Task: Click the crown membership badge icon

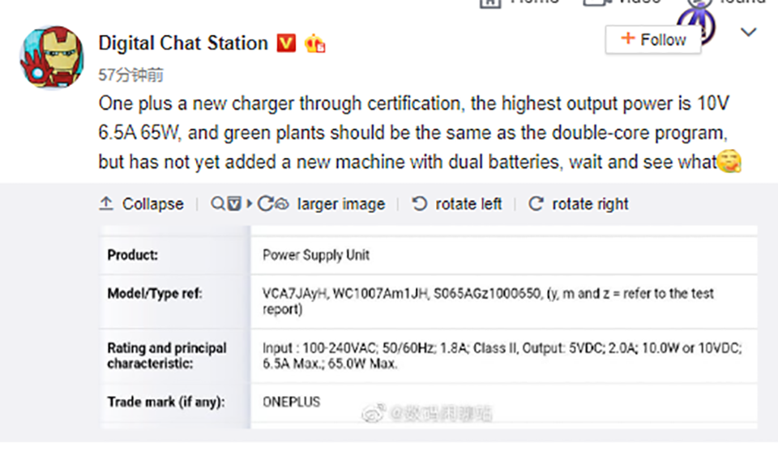Action: tap(315, 44)
